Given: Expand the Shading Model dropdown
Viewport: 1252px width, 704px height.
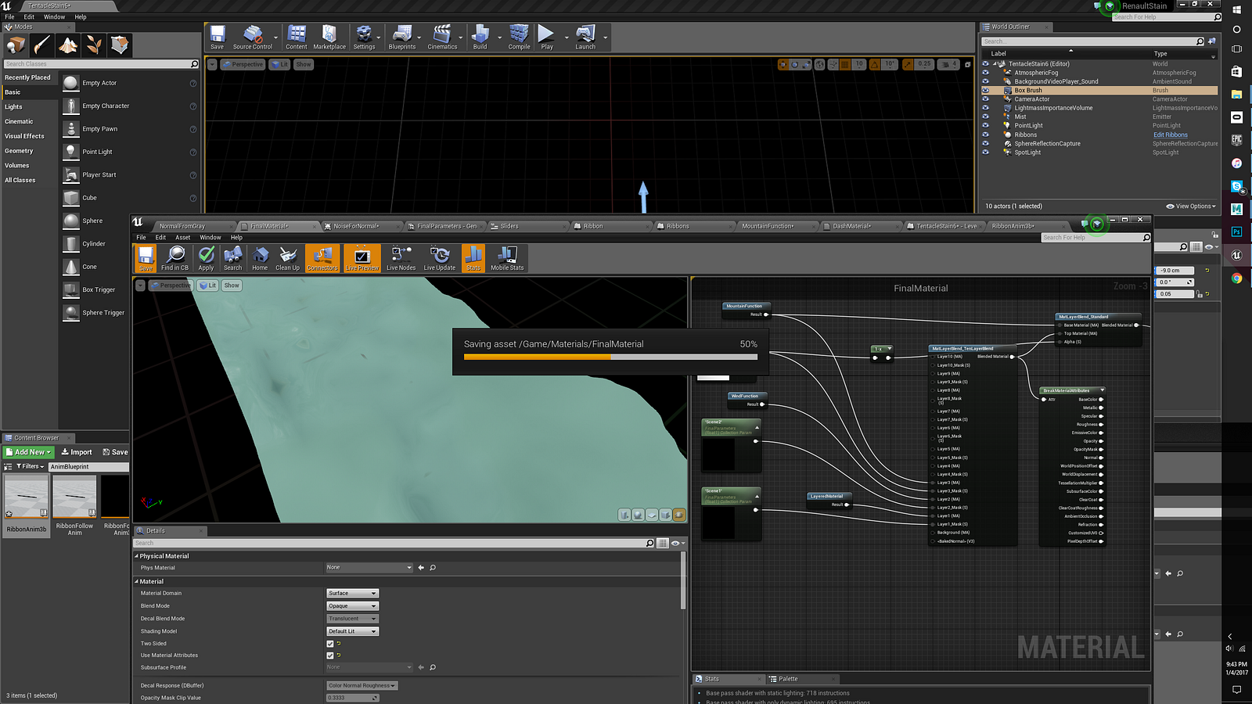Looking at the screenshot, I should (x=352, y=631).
